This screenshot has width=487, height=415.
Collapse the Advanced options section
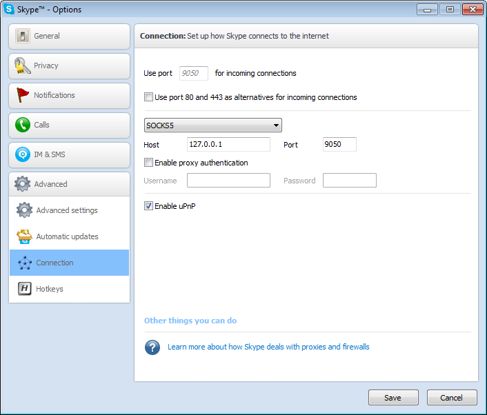(x=69, y=184)
